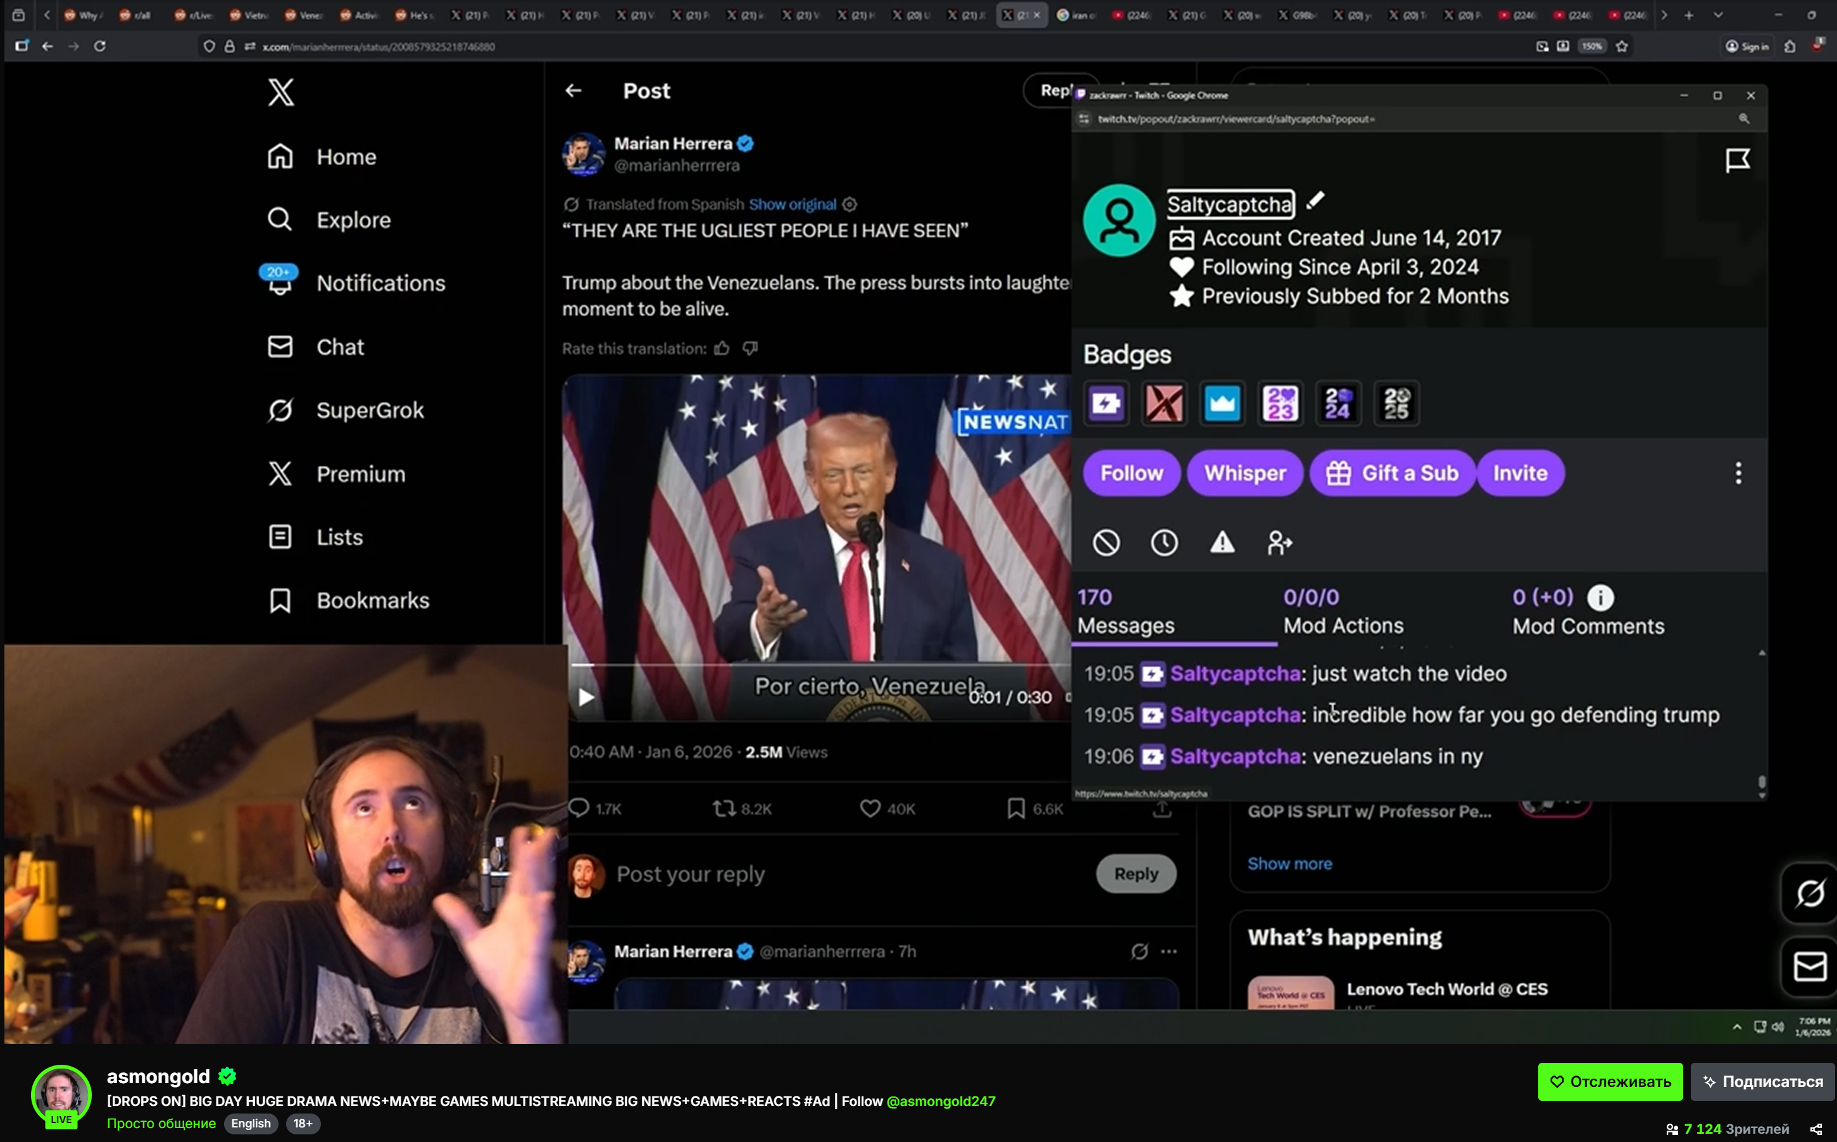The height and width of the screenshot is (1142, 1837).
Task: Expand Windows system tray hidden icons
Action: click(x=1736, y=1026)
